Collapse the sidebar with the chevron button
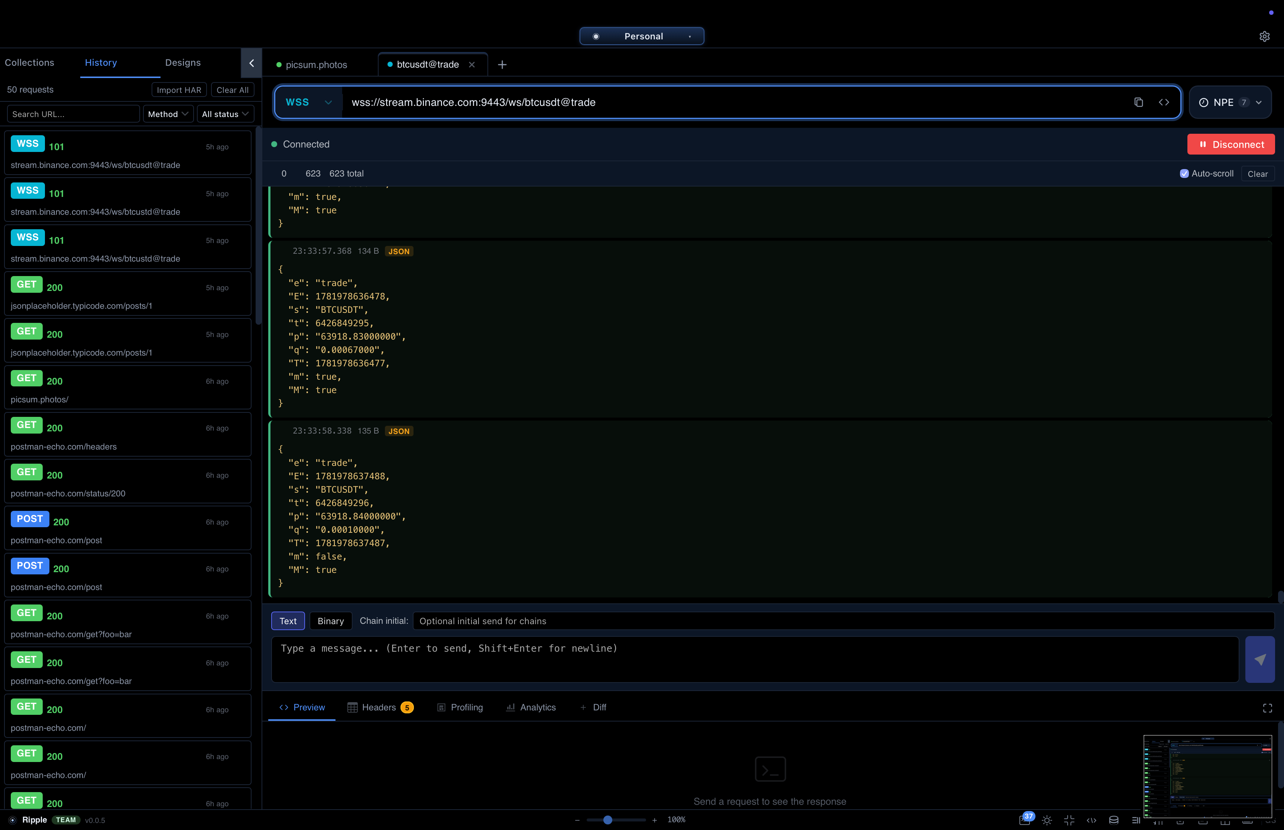 251,63
